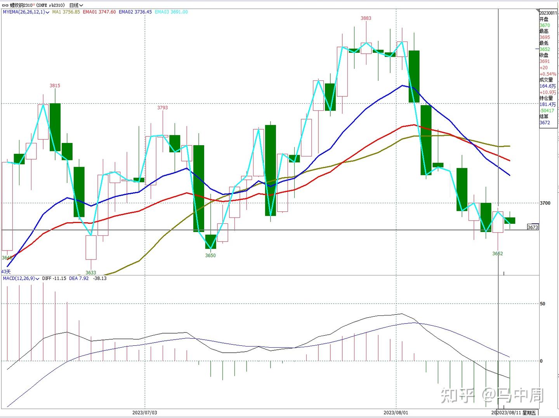
Task: Select the EMA02 3736.45 legend label
Action: tap(135, 12)
